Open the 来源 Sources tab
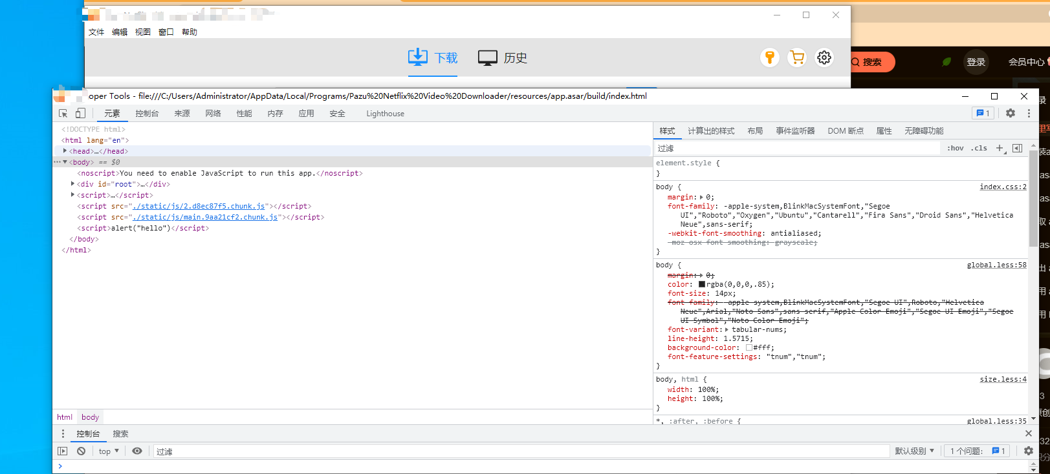1050x474 pixels. coord(182,113)
